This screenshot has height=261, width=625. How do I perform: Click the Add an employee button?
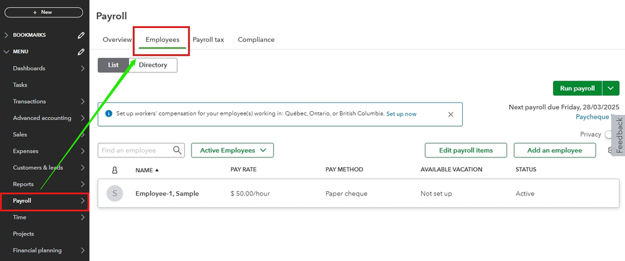(554, 150)
